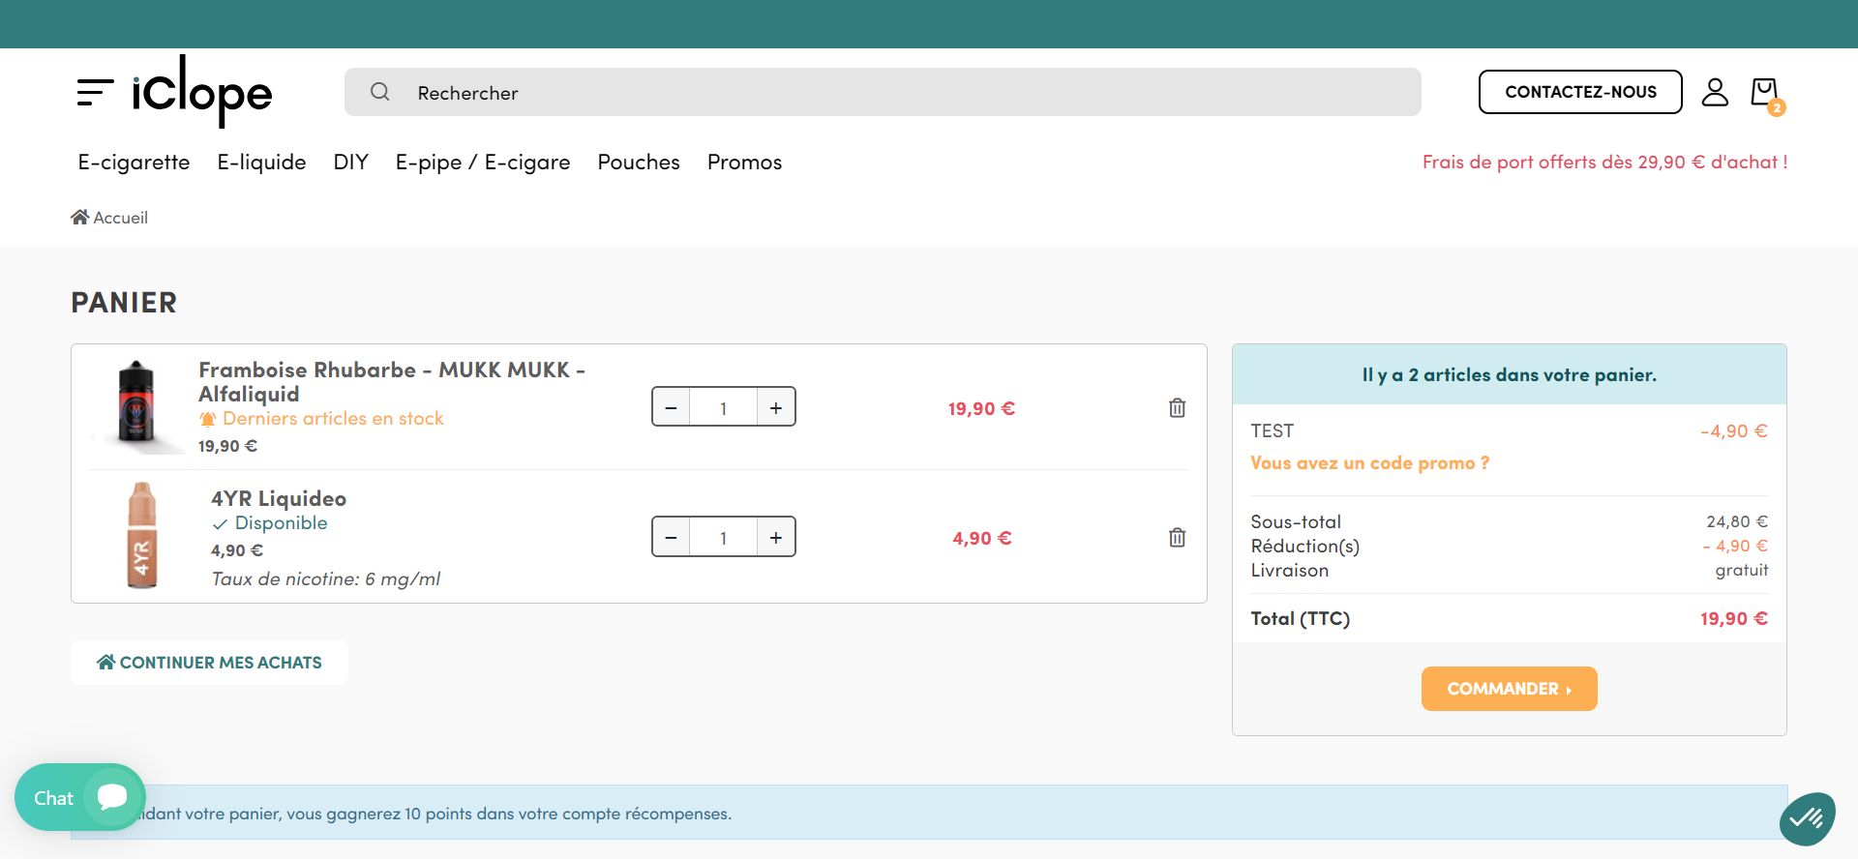Open the E-cigarette menu
This screenshot has width=1858, height=859.
click(x=134, y=162)
